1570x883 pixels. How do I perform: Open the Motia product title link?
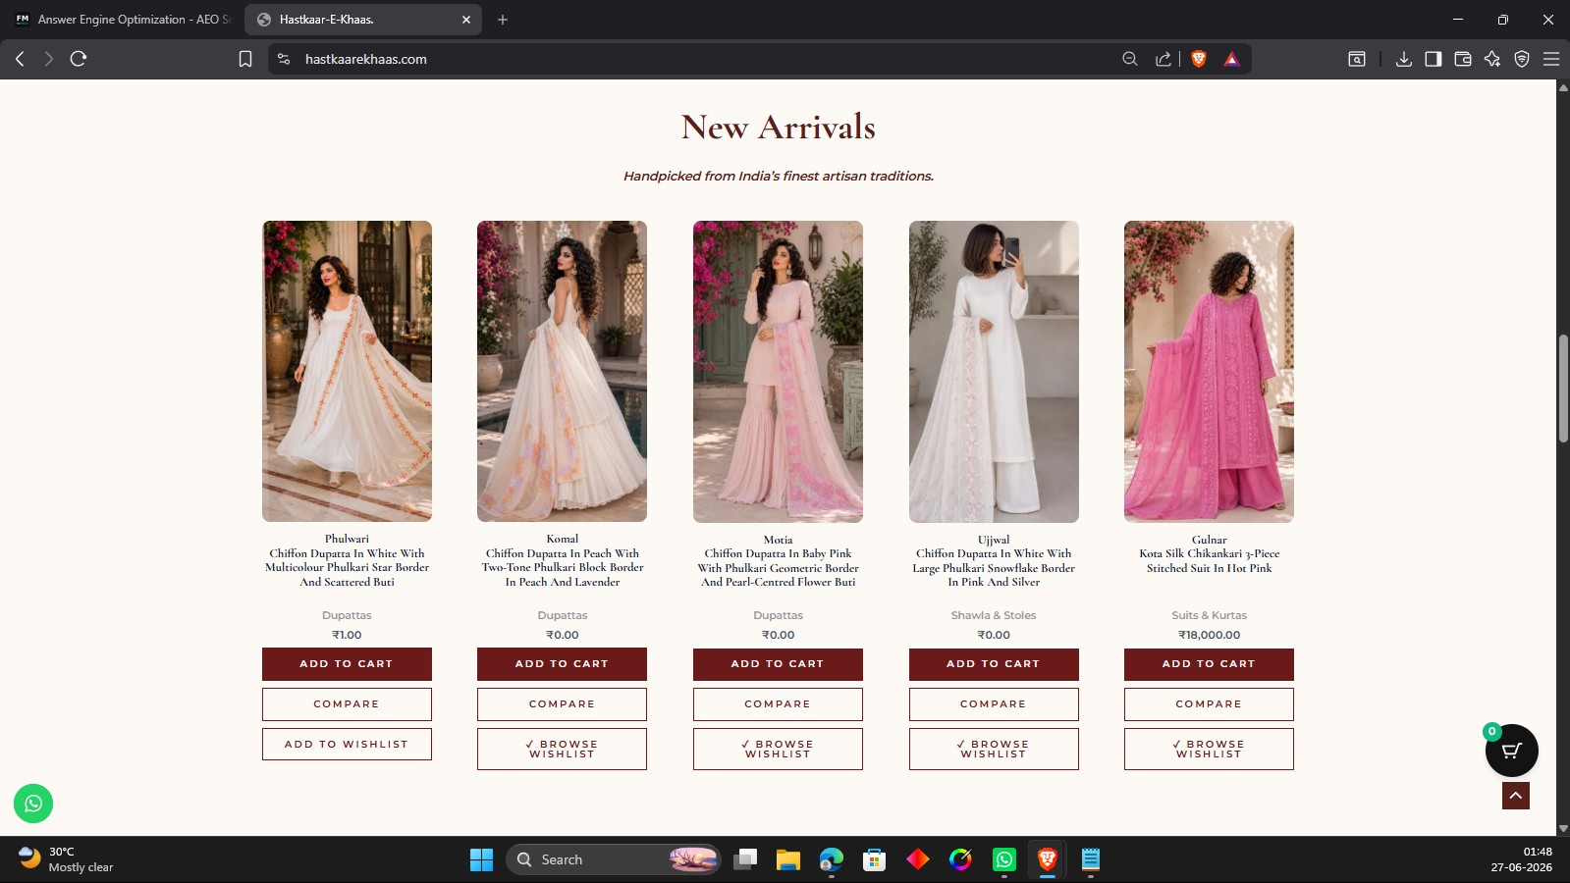tap(778, 561)
